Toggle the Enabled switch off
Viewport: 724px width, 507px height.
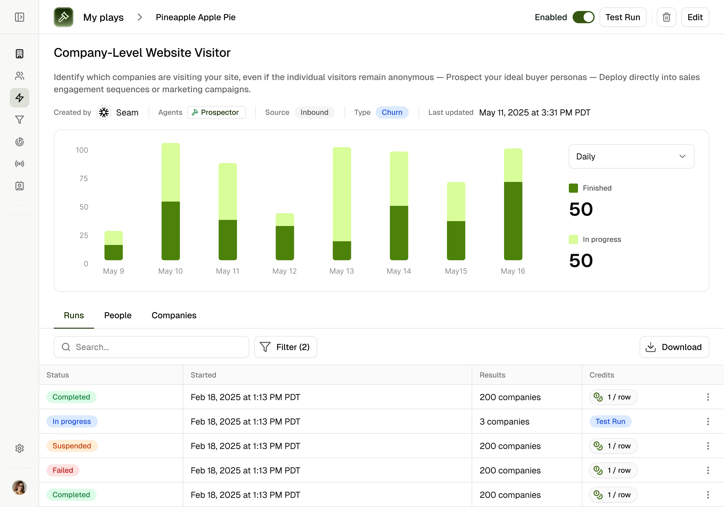[583, 17]
